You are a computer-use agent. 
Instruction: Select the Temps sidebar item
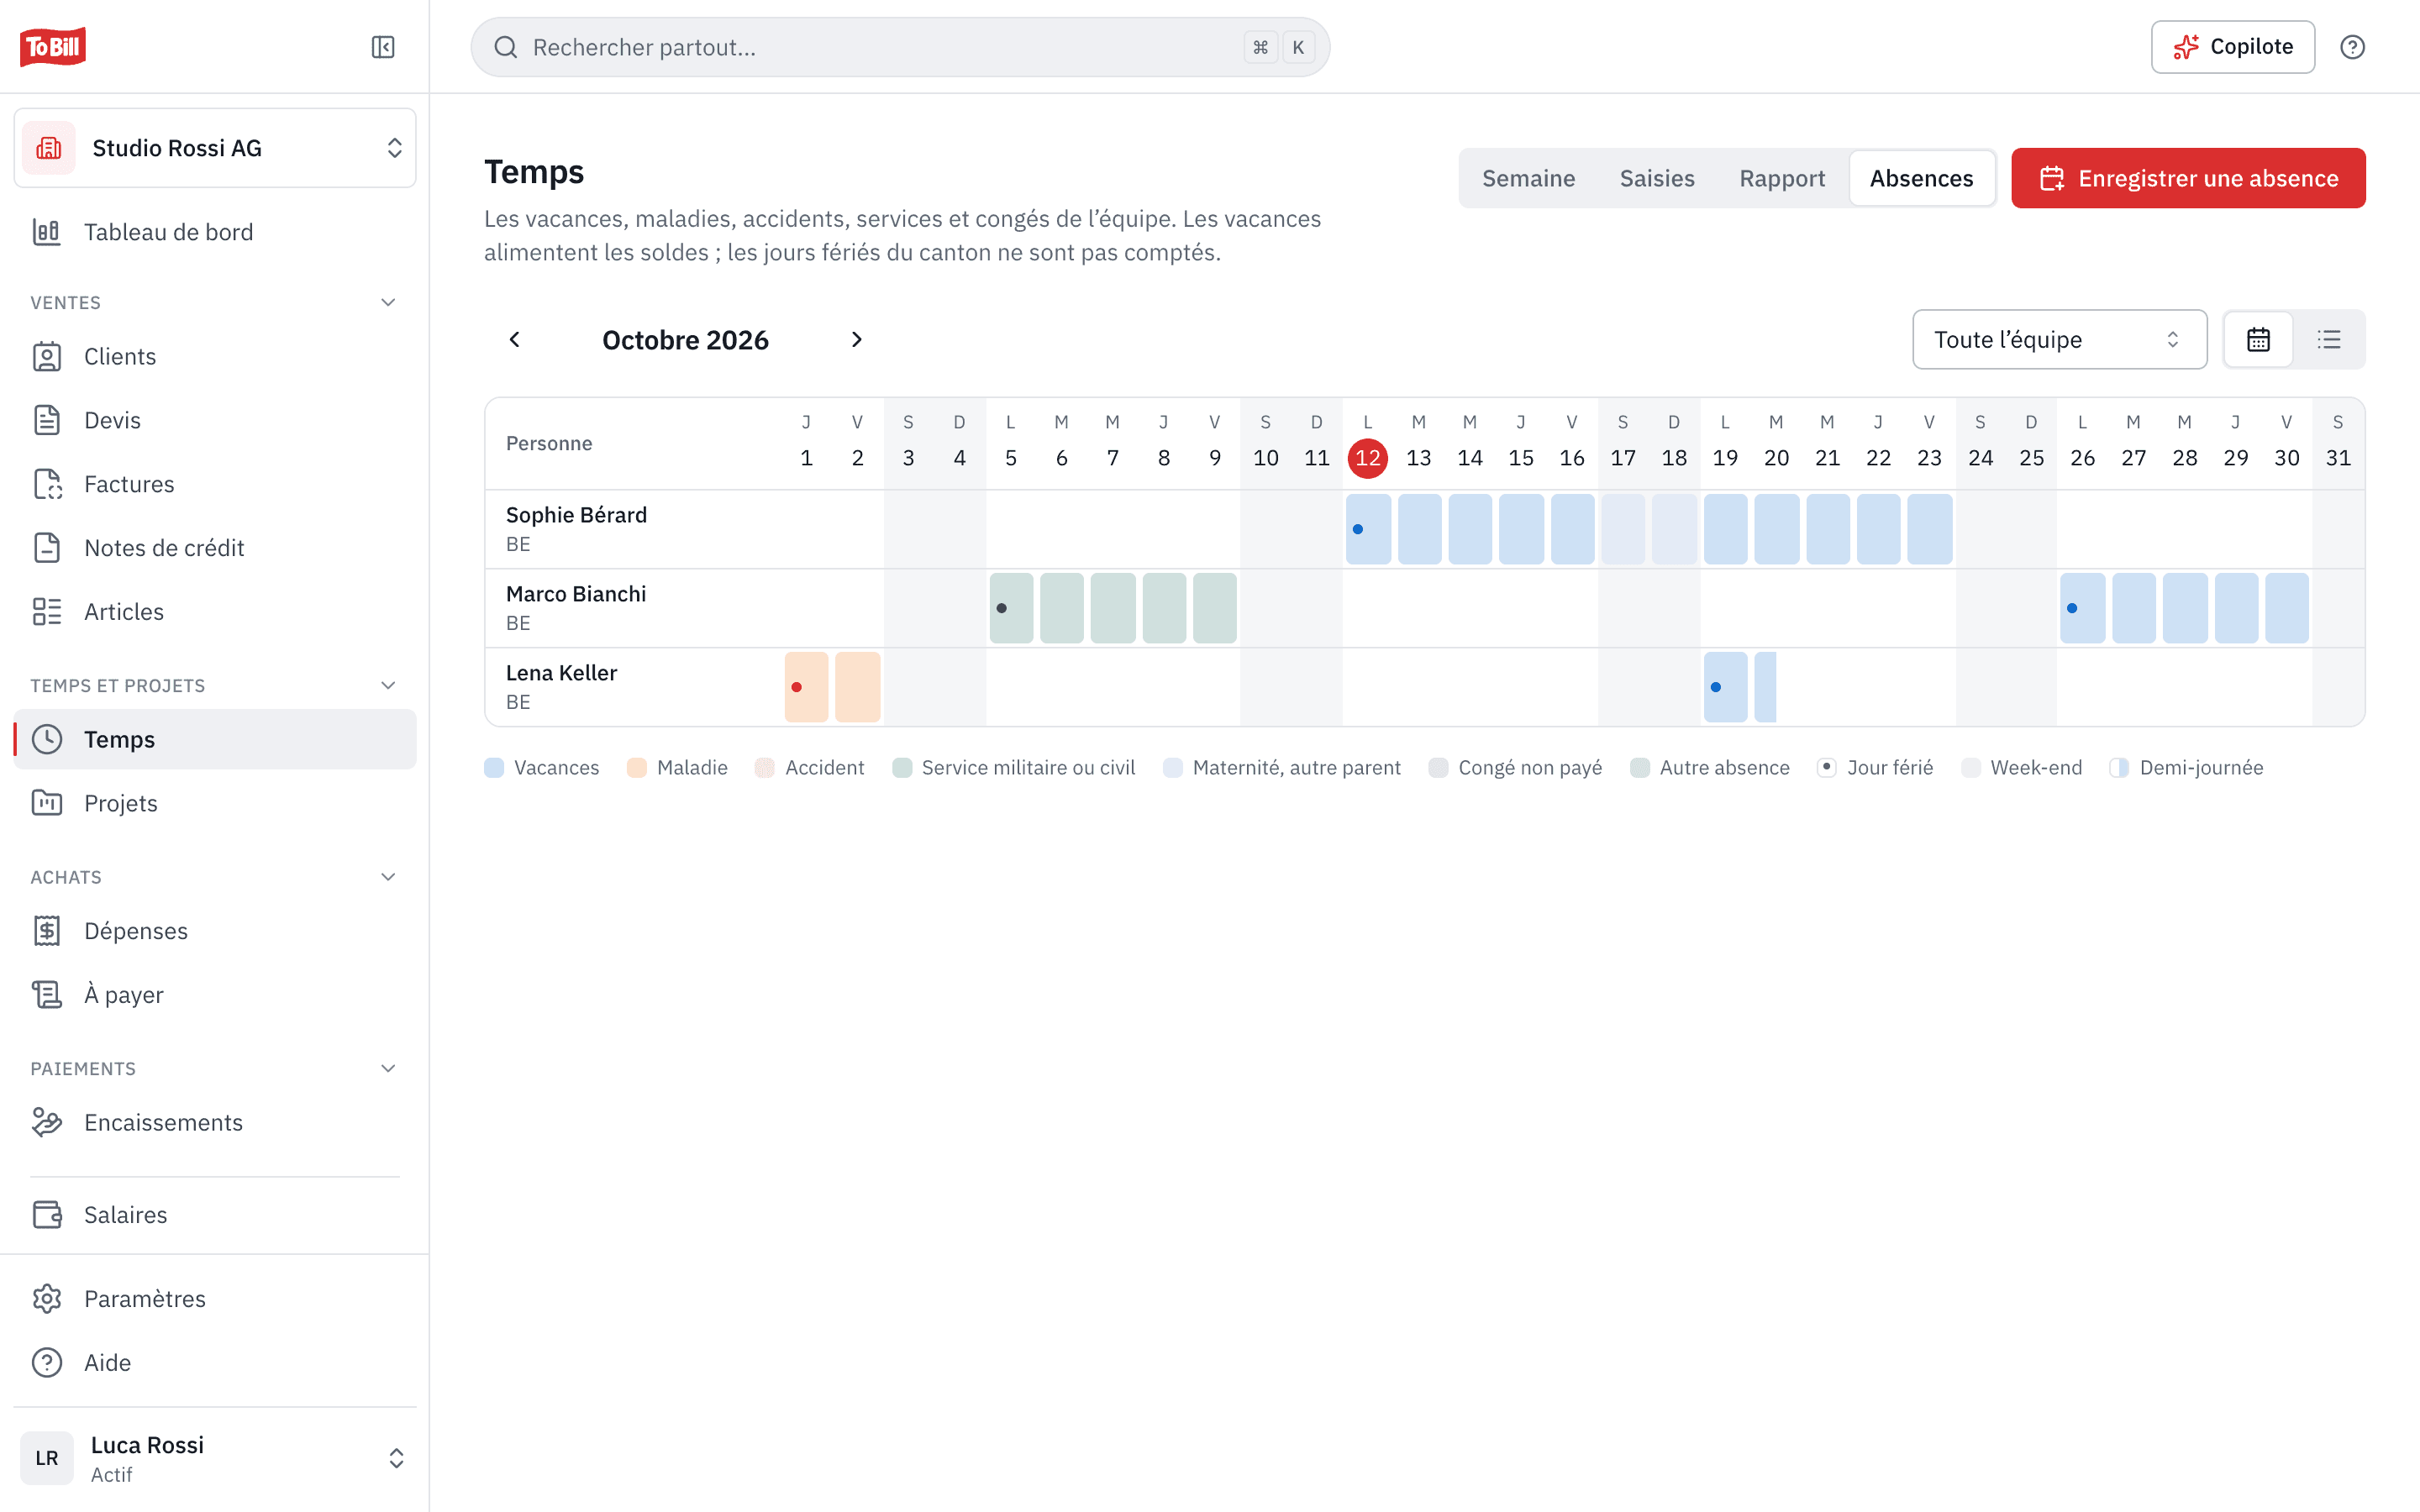(x=215, y=739)
